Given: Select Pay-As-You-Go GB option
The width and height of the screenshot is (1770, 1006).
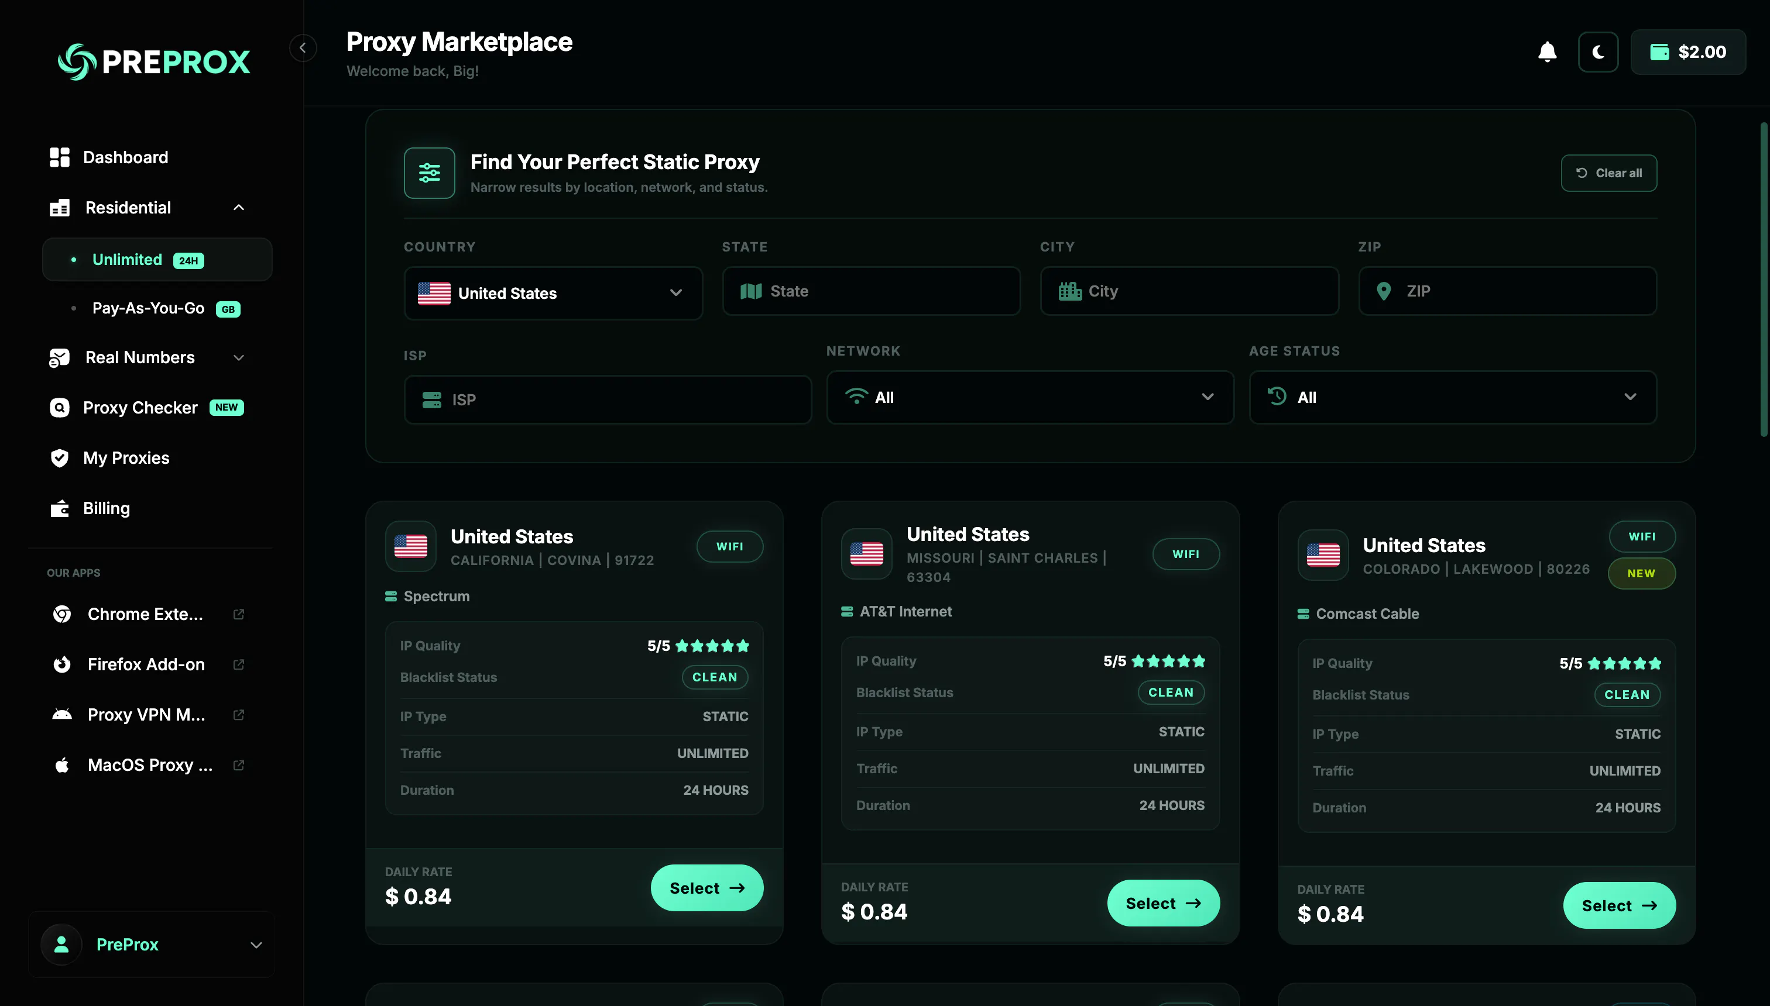Looking at the screenshot, I should (x=157, y=308).
